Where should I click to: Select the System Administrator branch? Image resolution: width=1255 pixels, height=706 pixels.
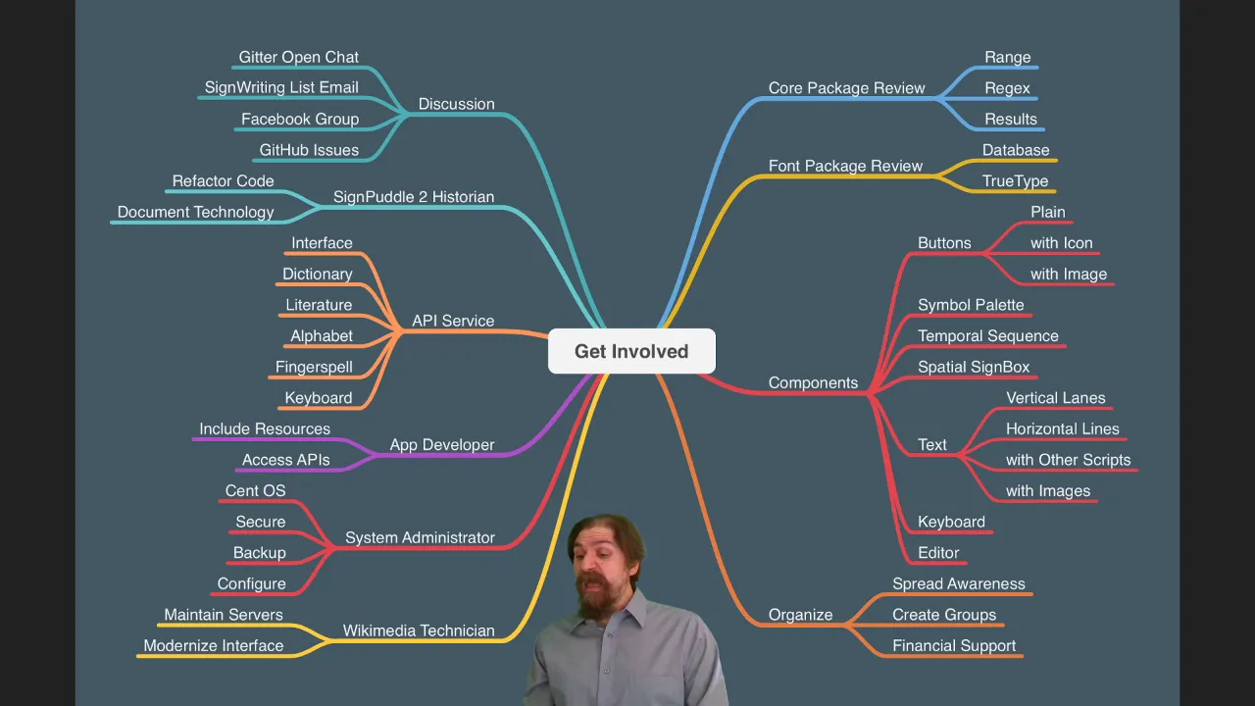[x=420, y=538]
